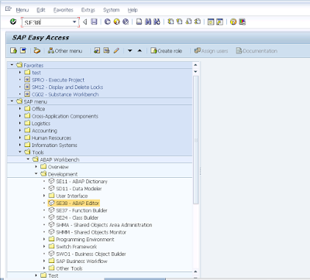Screen dimensions: 310x280
Task: Click the SAP Menu icon in application toolbar
Action: [x=23, y=50]
